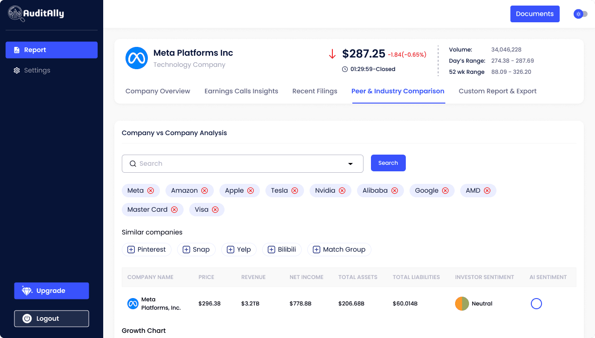Add Snap via its plus icon
The width and height of the screenshot is (595, 338).
click(186, 250)
